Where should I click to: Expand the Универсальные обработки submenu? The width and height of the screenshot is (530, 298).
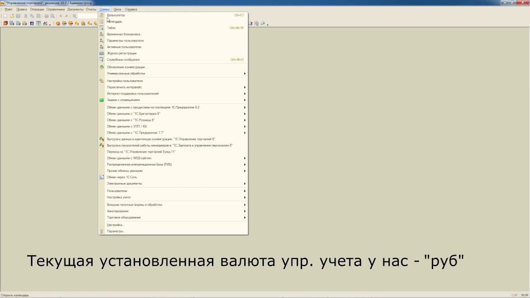click(x=173, y=73)
